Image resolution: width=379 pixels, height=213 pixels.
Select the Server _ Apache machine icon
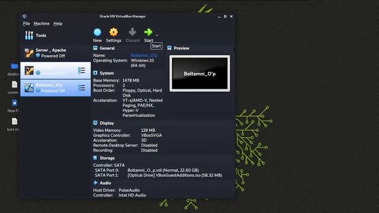(29, 53)
